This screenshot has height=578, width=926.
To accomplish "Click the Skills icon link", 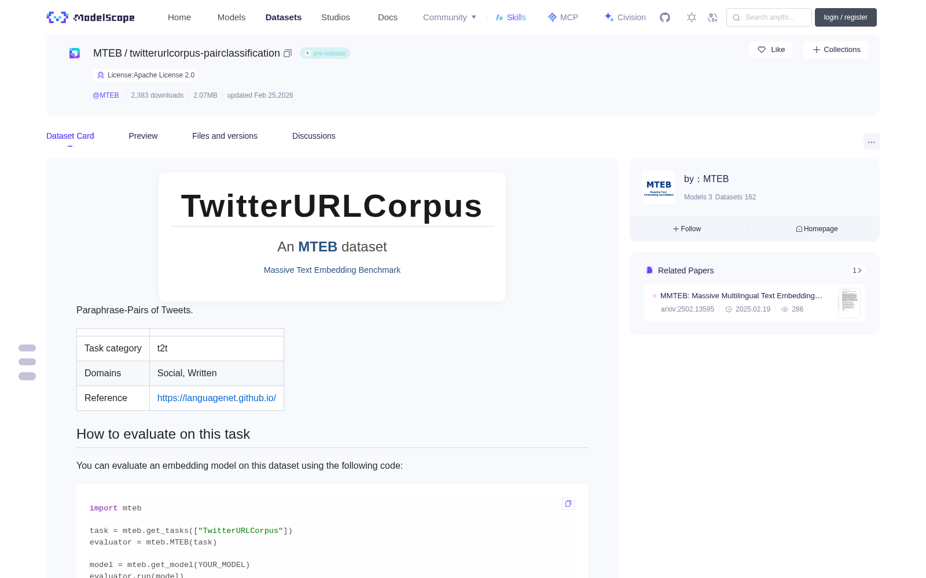I will pyautogui.click(x=510, y=17).
